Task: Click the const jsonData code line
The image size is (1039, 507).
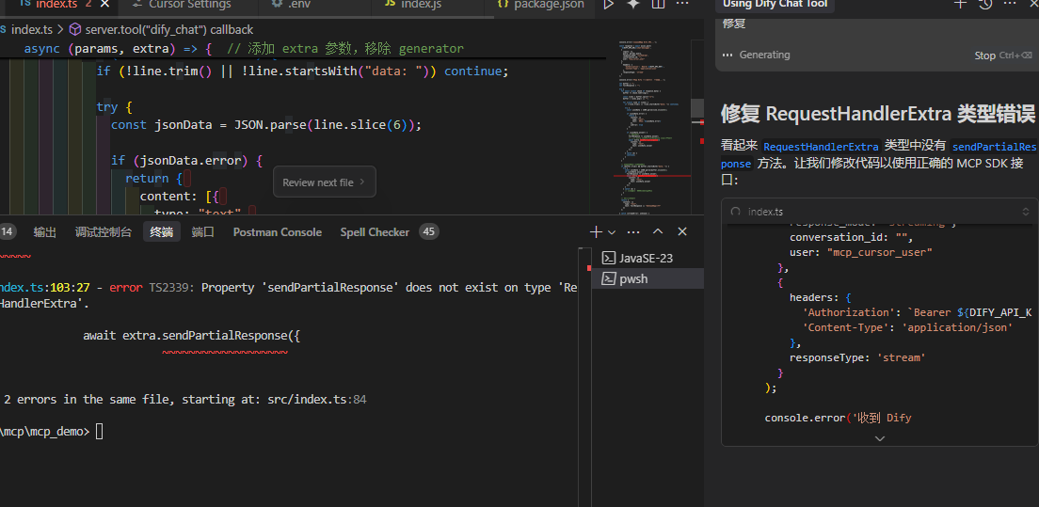Action: click(x=265, y=124)
